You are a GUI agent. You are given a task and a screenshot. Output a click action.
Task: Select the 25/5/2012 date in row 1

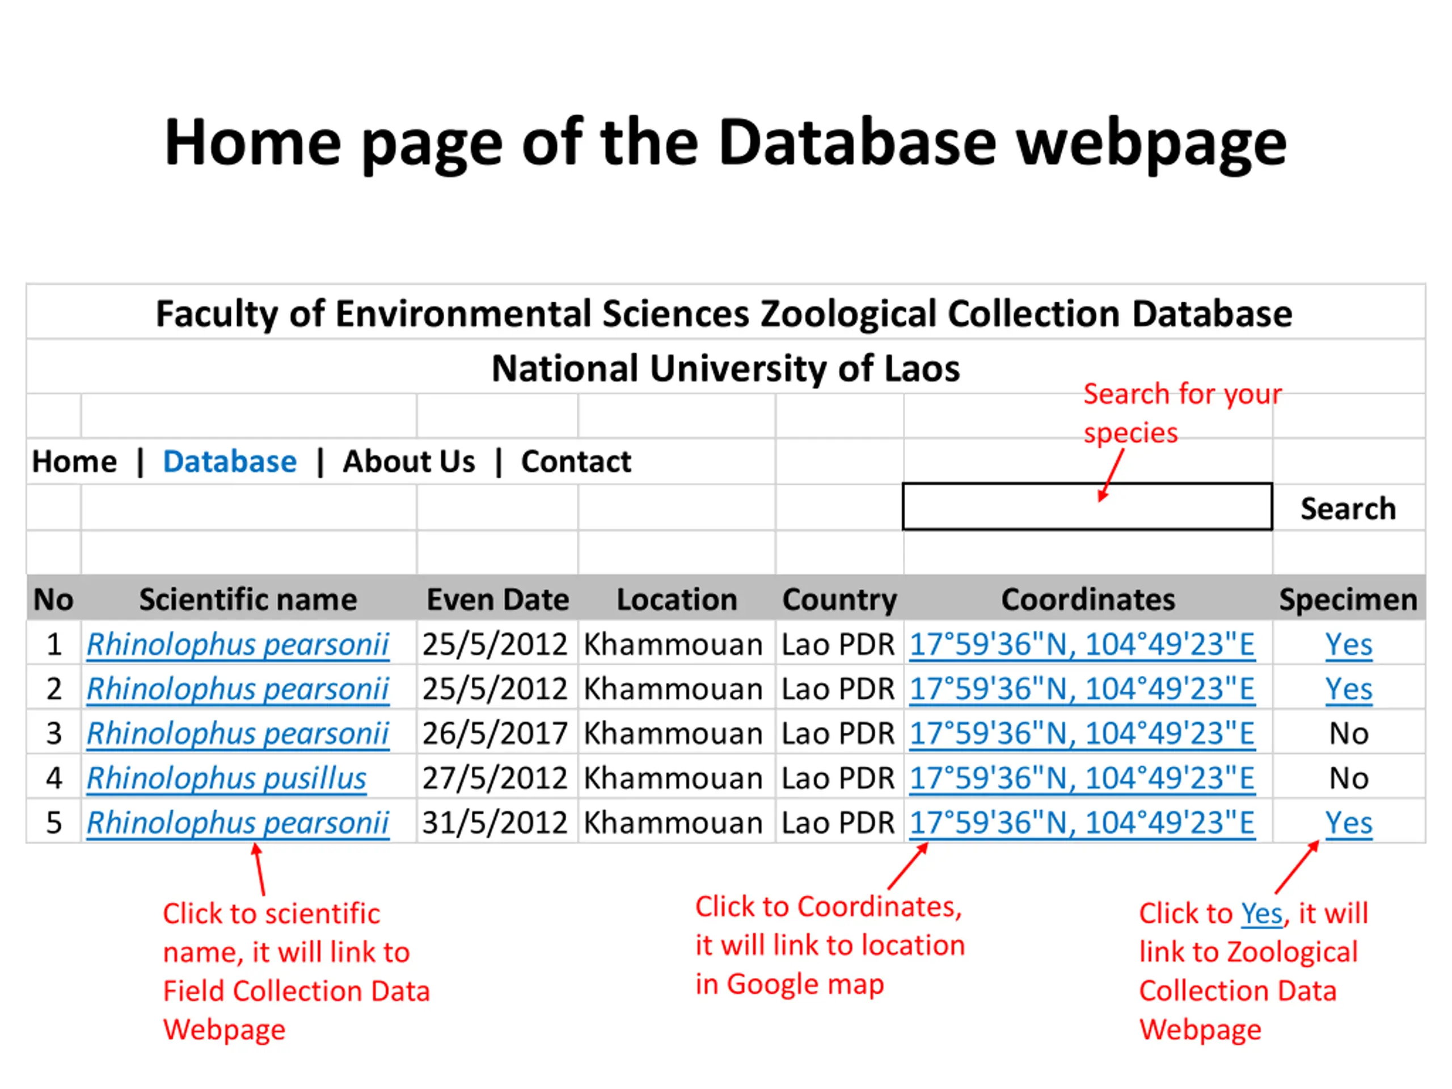tap(495, 644)
